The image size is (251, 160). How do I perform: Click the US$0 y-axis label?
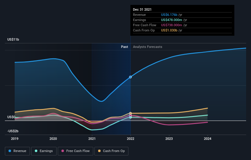11,117
